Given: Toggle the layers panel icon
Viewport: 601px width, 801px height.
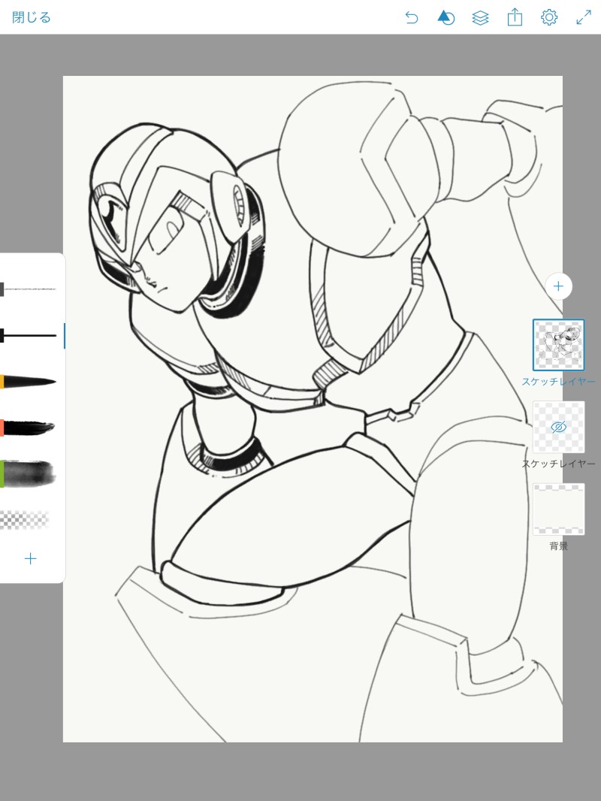Looking at the screenshot, I should point(480,18).
